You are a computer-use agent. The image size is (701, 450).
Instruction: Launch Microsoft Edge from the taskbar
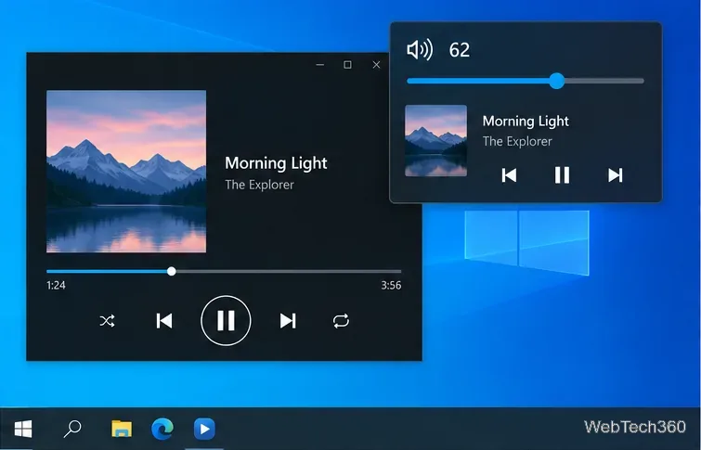tap(162, 429)
